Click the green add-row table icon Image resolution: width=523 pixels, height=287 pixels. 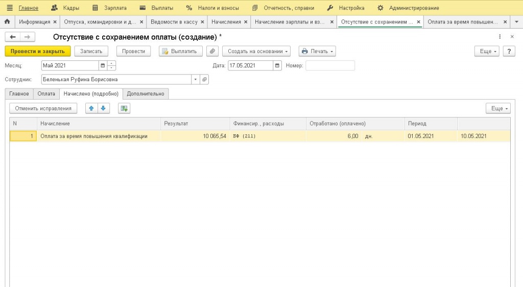(124, 108)
